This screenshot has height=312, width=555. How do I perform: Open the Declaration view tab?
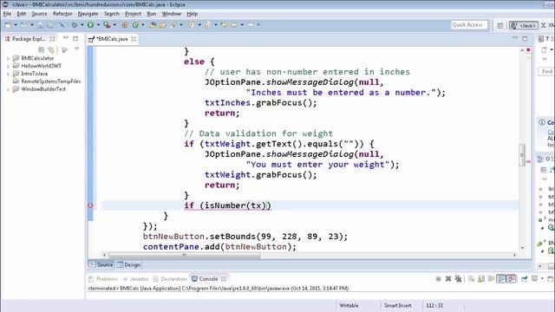tap(170, 279)
